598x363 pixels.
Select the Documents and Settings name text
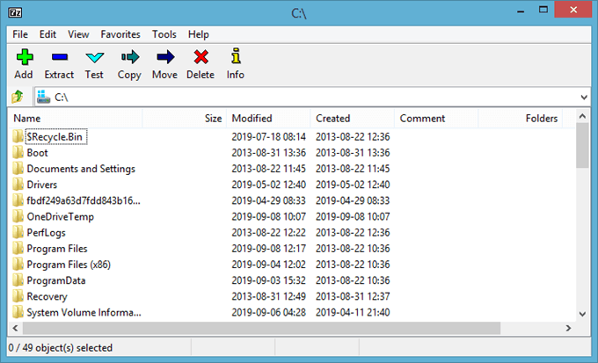81,169
